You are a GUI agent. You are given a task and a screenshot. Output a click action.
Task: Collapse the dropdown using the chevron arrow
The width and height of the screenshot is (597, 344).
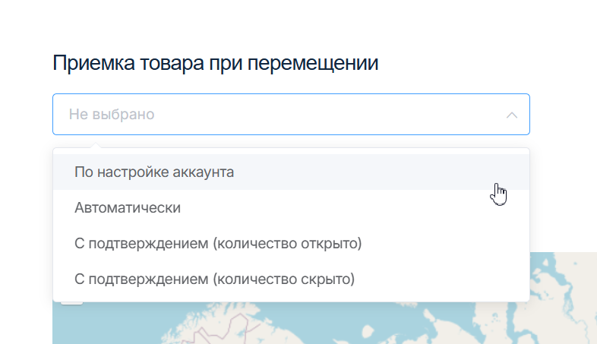pos(512,115)
